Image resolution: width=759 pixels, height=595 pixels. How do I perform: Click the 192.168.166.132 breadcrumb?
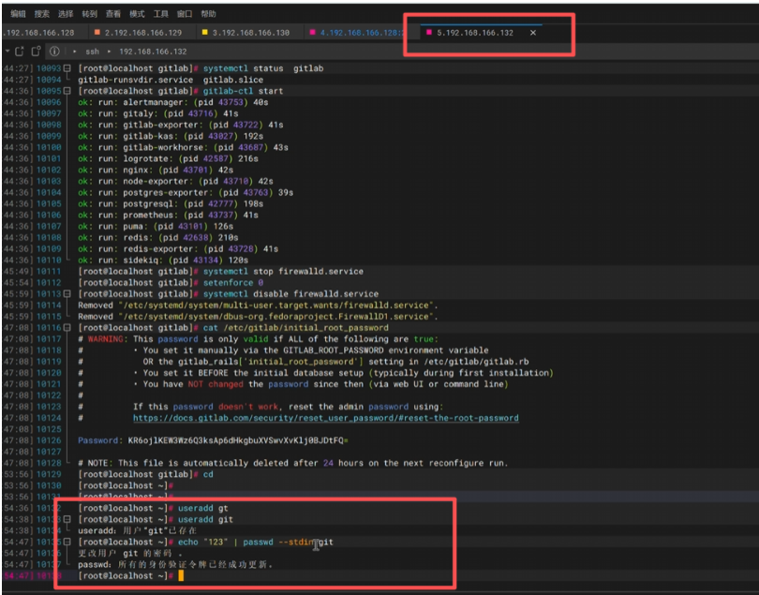[x=153, y=52]
